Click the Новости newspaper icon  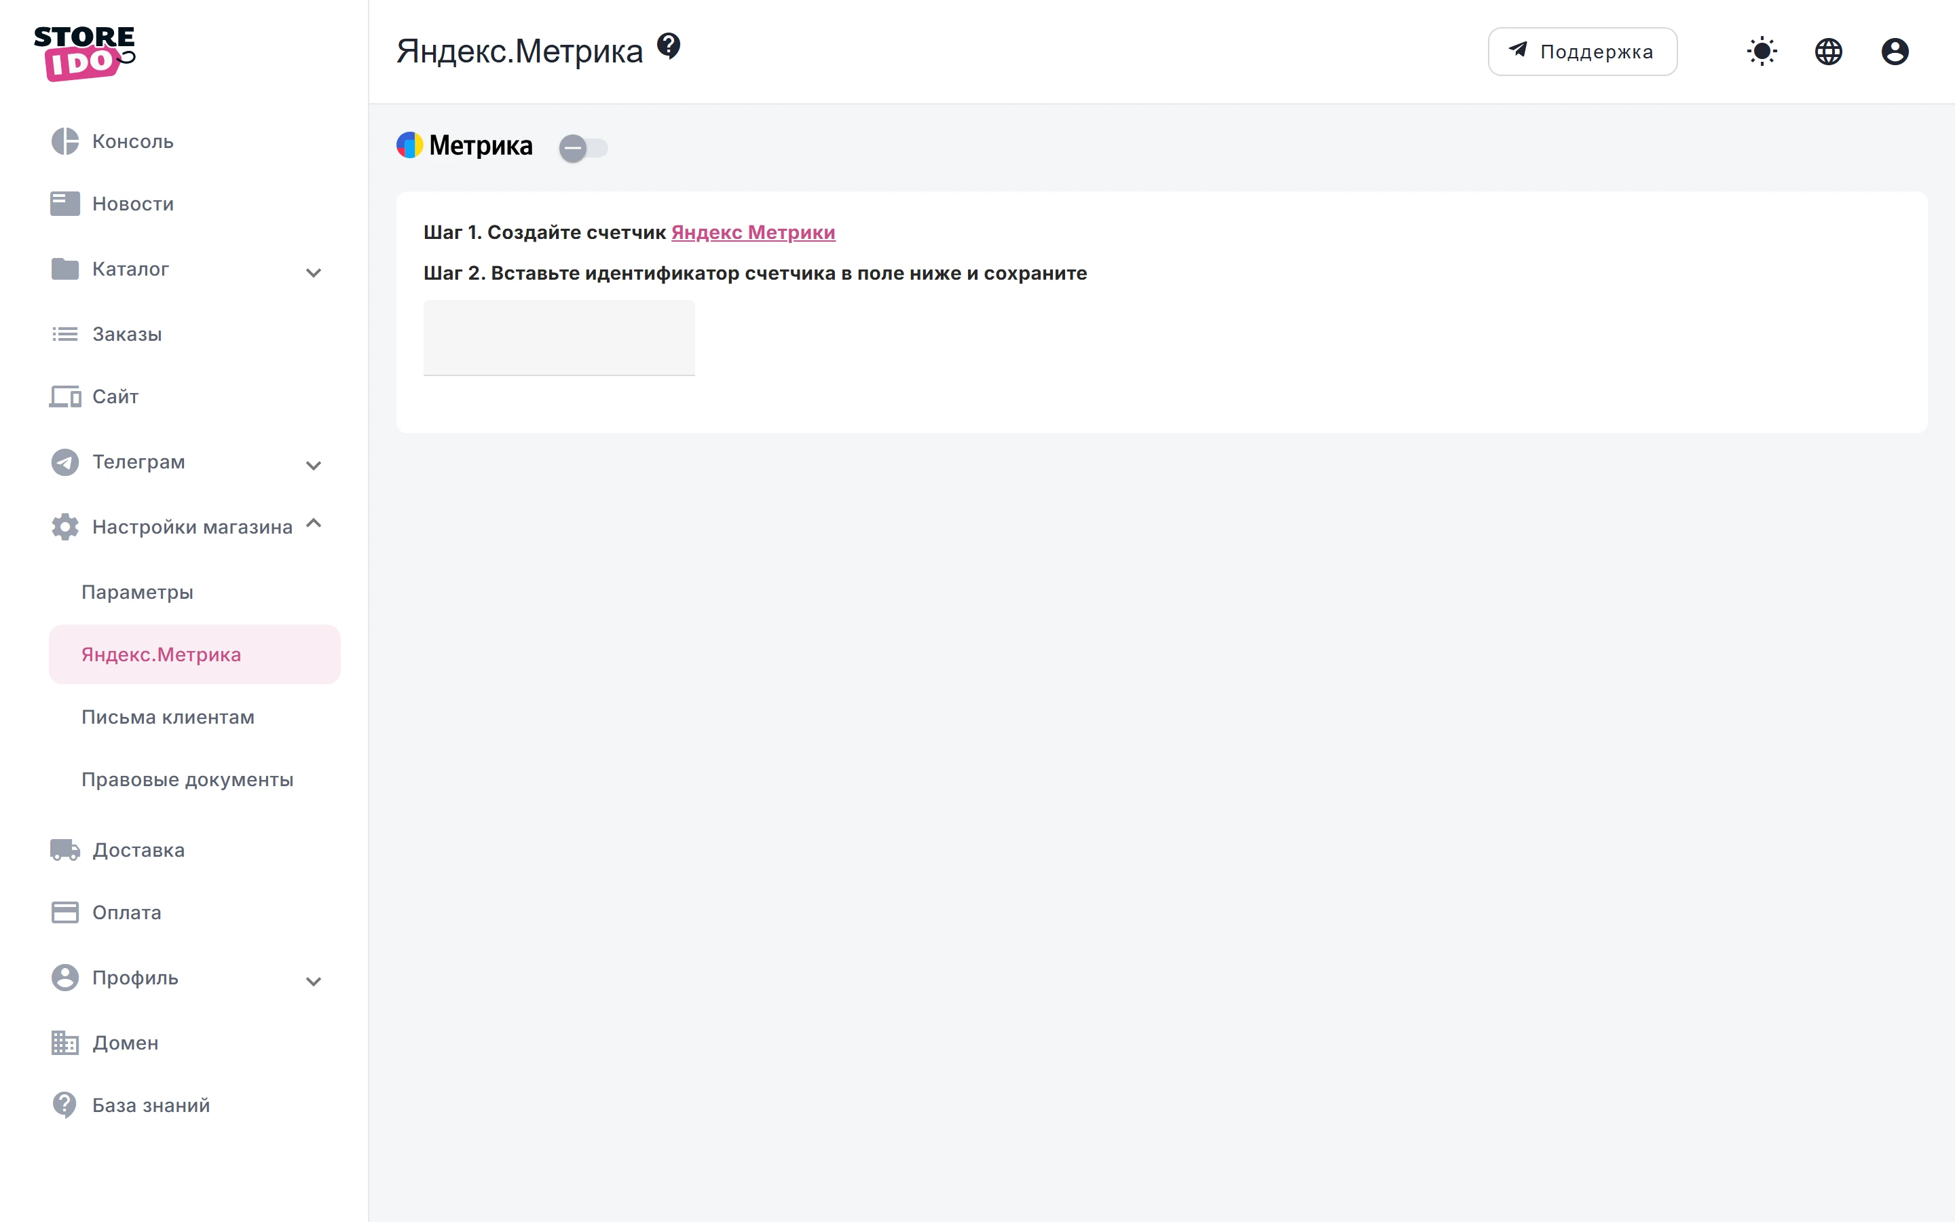64,204
